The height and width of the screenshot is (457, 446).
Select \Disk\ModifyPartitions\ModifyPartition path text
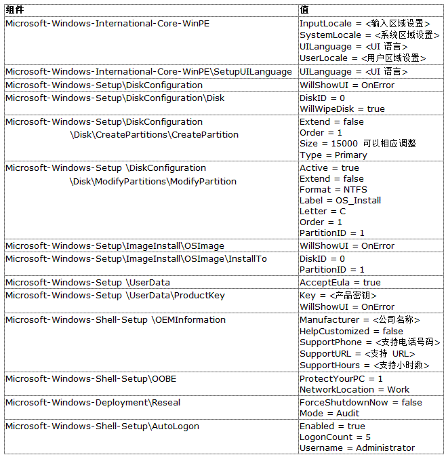point(153,181)
